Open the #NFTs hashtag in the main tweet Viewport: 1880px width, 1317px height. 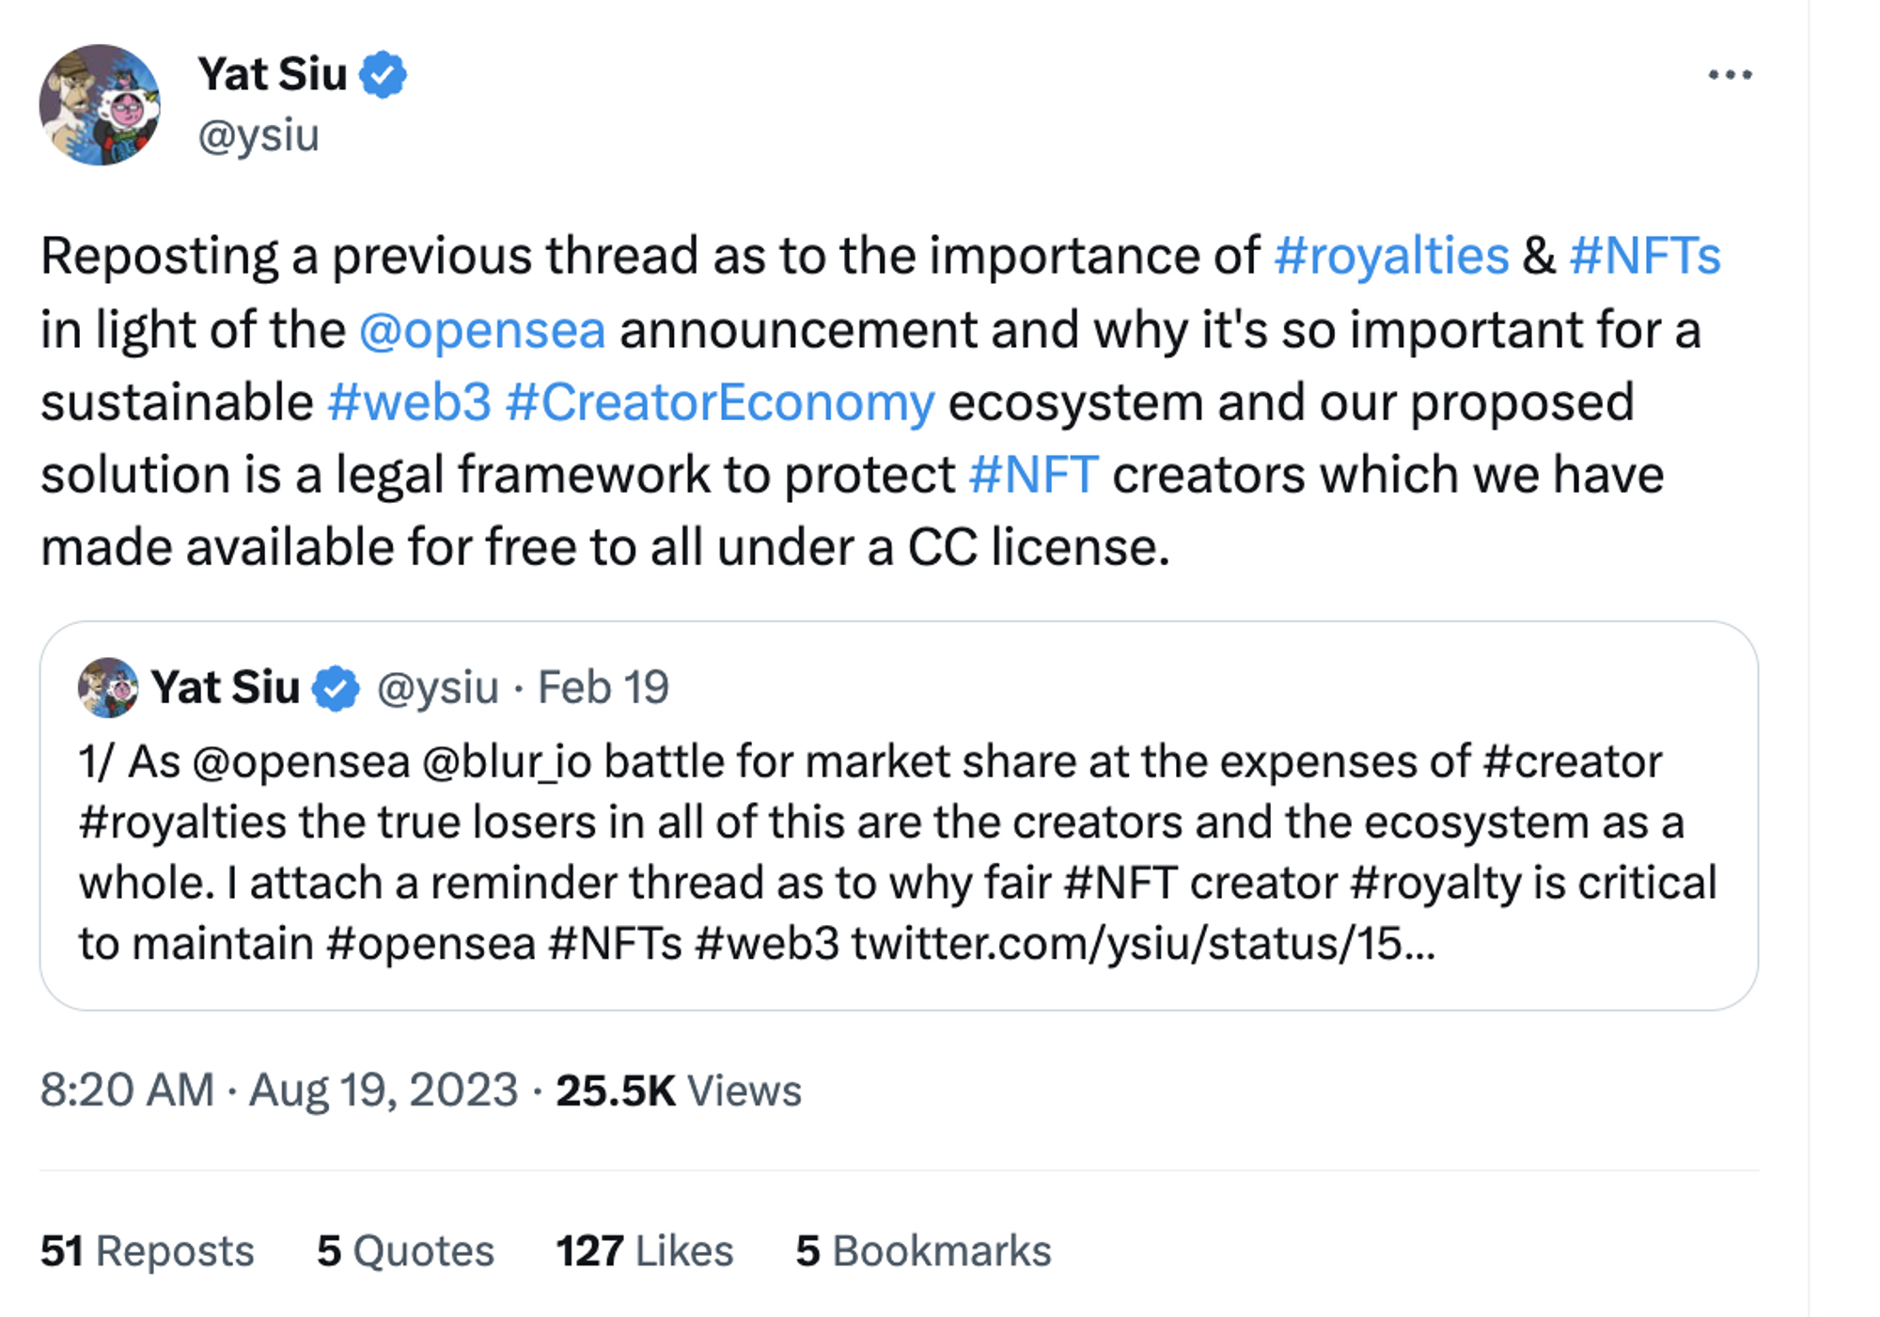coord(1645,256)
